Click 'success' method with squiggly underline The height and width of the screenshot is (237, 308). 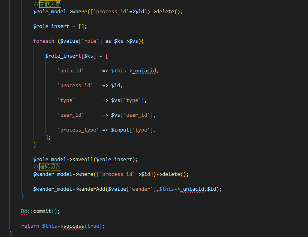(x=74, y=226)
